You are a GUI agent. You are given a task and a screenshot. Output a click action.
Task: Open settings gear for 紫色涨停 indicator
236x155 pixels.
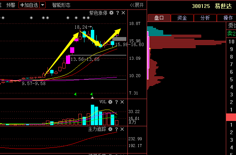(x=111, y=13)
